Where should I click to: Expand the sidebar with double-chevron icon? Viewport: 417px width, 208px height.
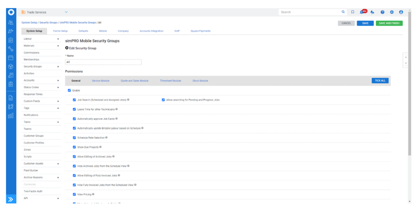pyautogui.click(x=11, y=200)
